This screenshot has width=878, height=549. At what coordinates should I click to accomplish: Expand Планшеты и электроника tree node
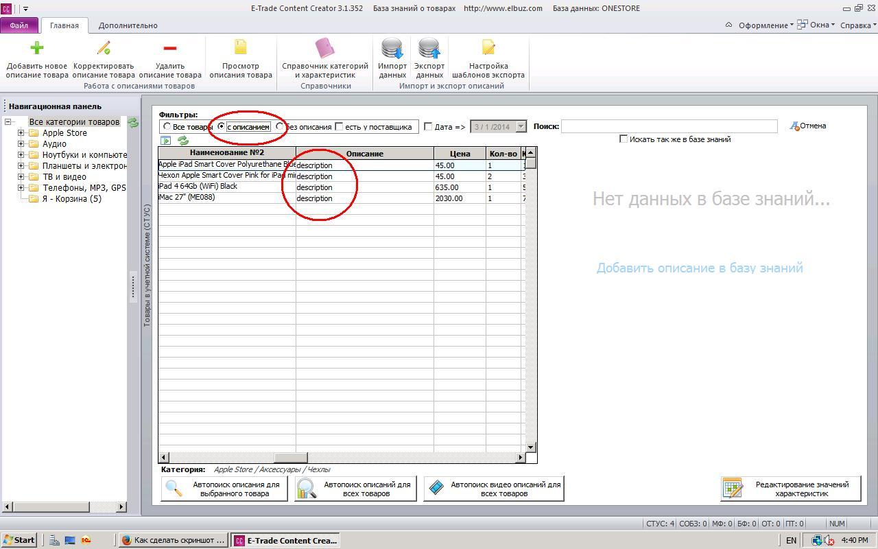tap(21, 166)
